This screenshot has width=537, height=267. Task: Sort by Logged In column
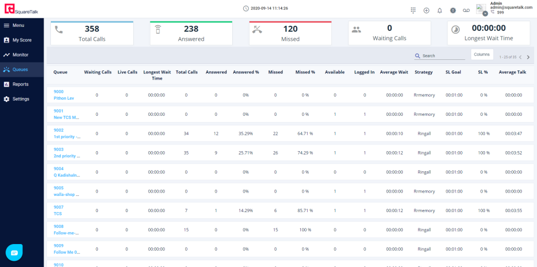[x=364, y=72]
